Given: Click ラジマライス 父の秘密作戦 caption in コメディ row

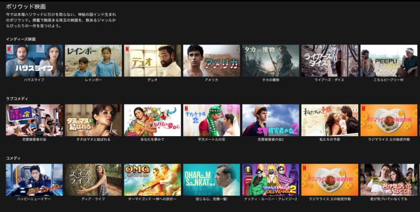Looking at the screenshot, I should click(330, 199).
